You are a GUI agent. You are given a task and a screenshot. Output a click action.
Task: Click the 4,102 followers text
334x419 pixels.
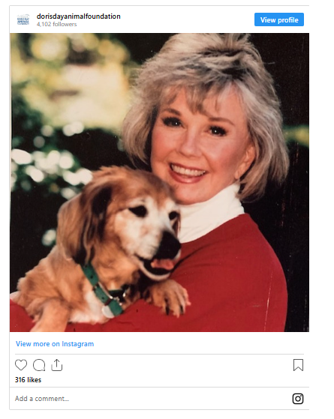point(57,24)
